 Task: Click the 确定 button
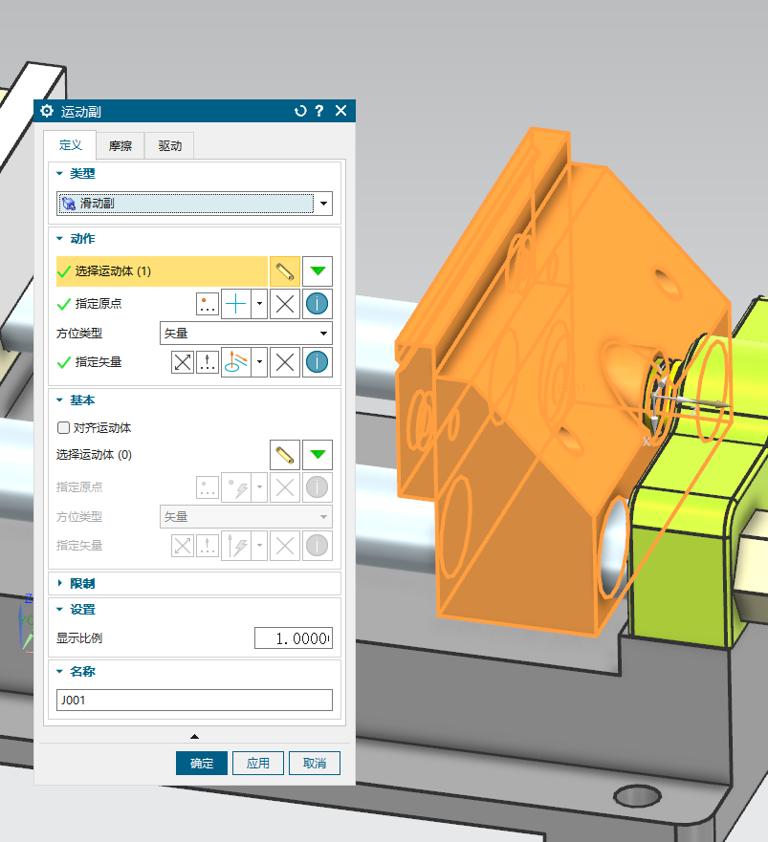202,764
